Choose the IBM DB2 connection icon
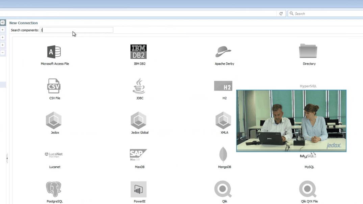This screenshot has height=204, width=363. (138, 52)
